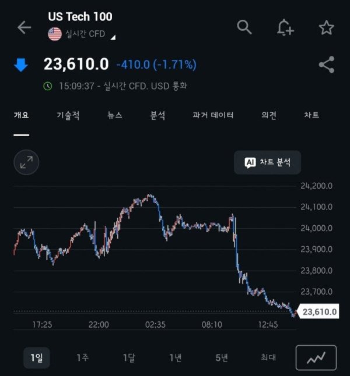The width and height of the screenshot is (350, 376).
Task: Favorite US Tech 100 with star icon
Action: click(x=326, y=27)
